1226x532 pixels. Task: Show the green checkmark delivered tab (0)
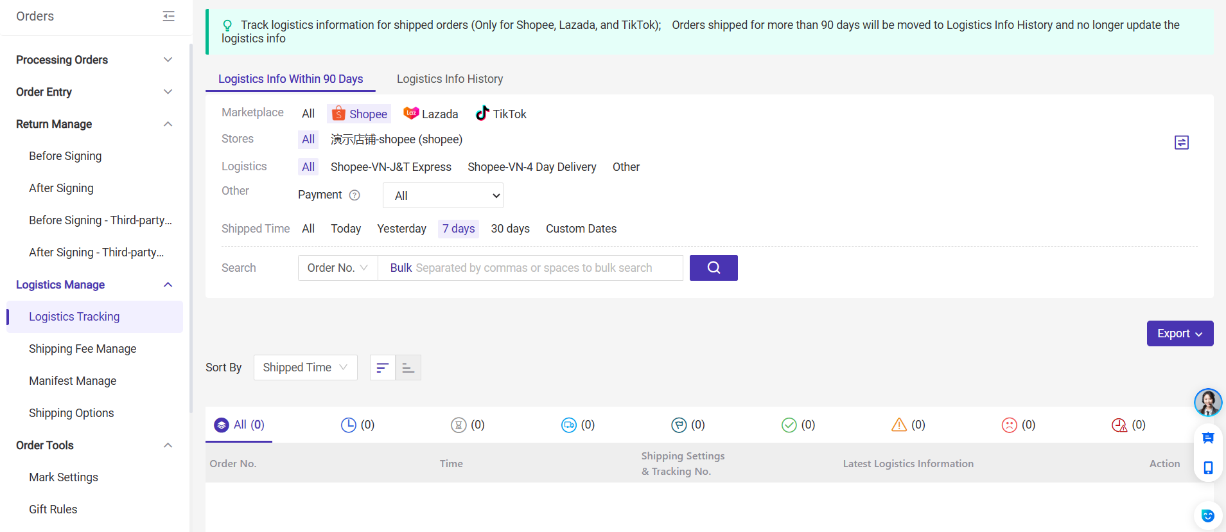coord(798,425)
